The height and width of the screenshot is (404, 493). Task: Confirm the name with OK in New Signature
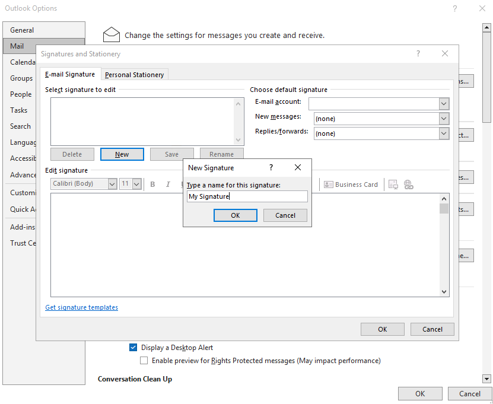coord(235,215)
